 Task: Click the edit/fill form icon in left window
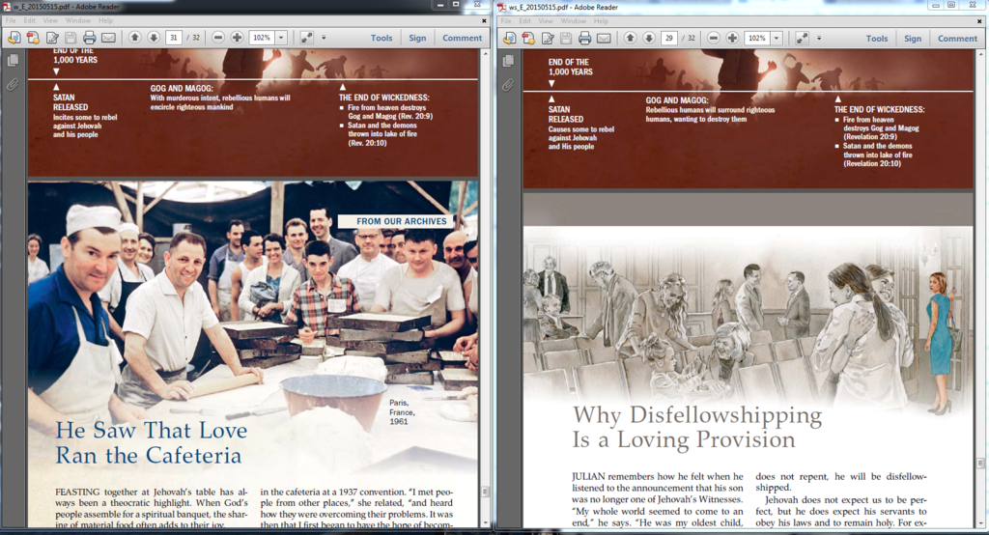[52, 38]
